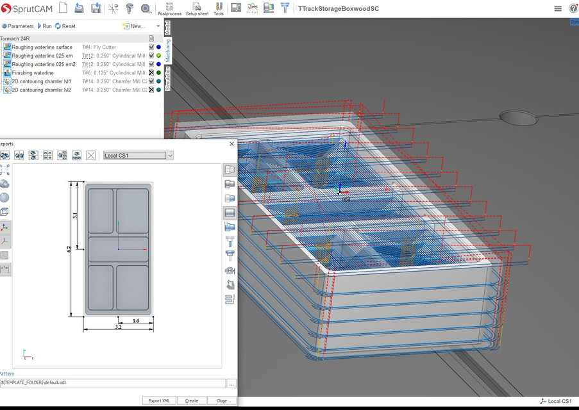Click the Create button in Reports dialog
The image size is (579, 410).
(x=191, y=400)
